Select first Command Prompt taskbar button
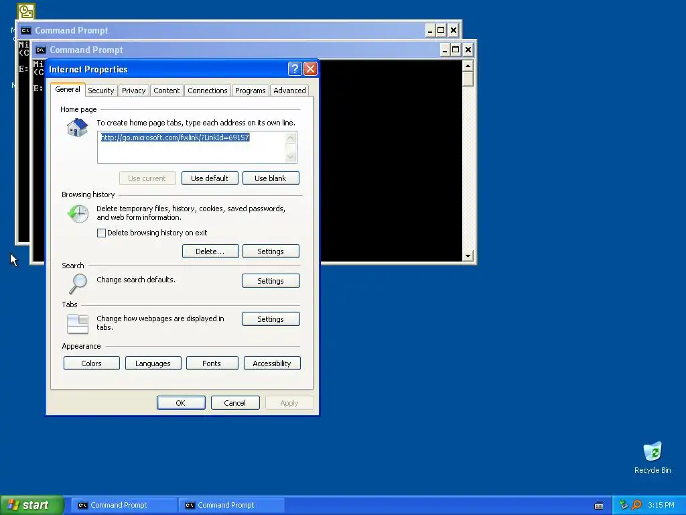The width and height of the screenshot is (686, 515). (124, 505)
